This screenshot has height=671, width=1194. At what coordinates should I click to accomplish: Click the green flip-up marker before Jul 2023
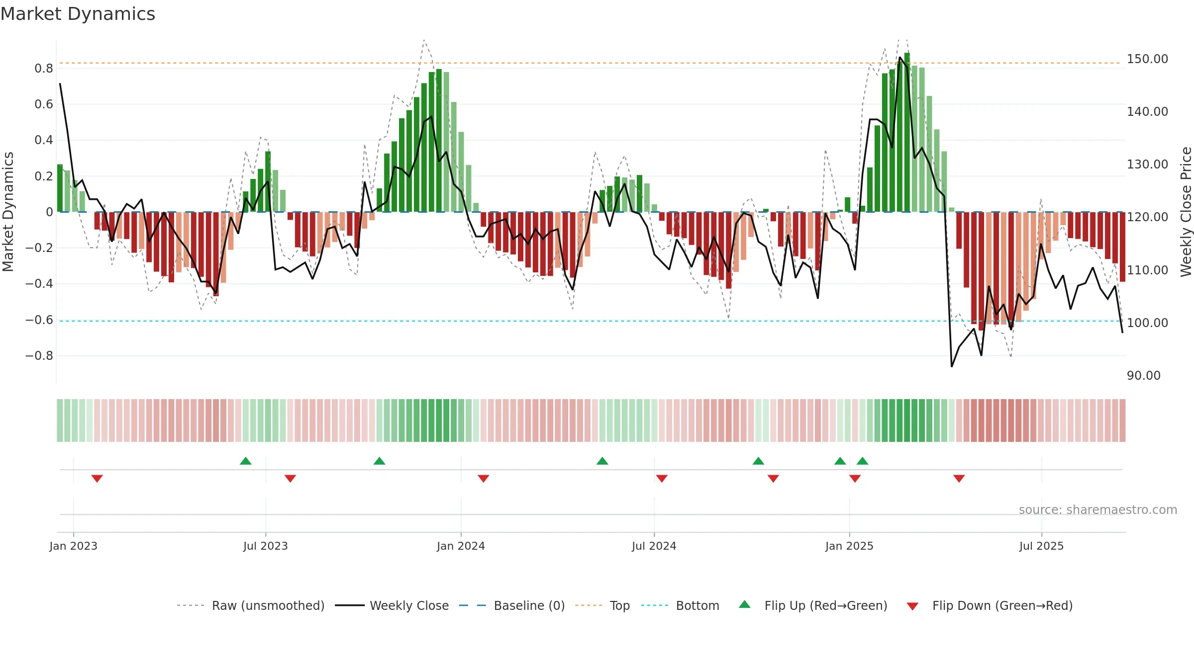coord(246,461)
